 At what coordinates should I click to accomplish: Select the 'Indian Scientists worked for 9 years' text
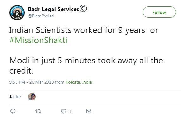[x=77, y=30]
